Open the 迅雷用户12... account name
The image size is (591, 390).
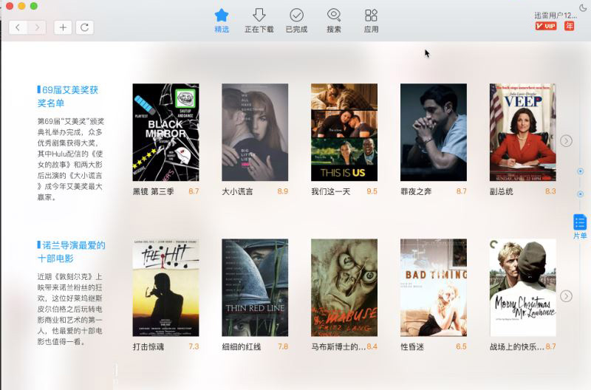point(556,16)
